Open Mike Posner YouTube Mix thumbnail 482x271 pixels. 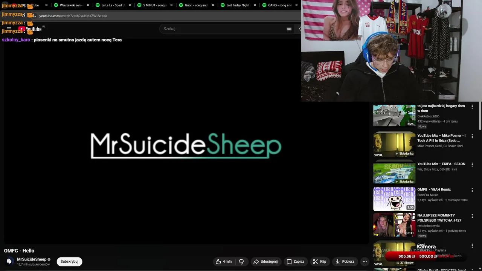click(x=394, y=144)
